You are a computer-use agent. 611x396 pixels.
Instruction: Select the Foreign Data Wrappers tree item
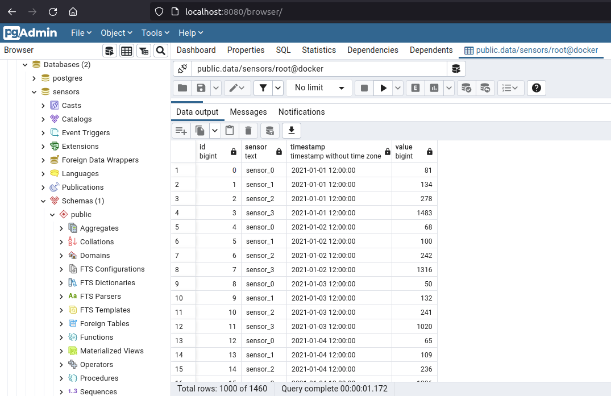100,160
